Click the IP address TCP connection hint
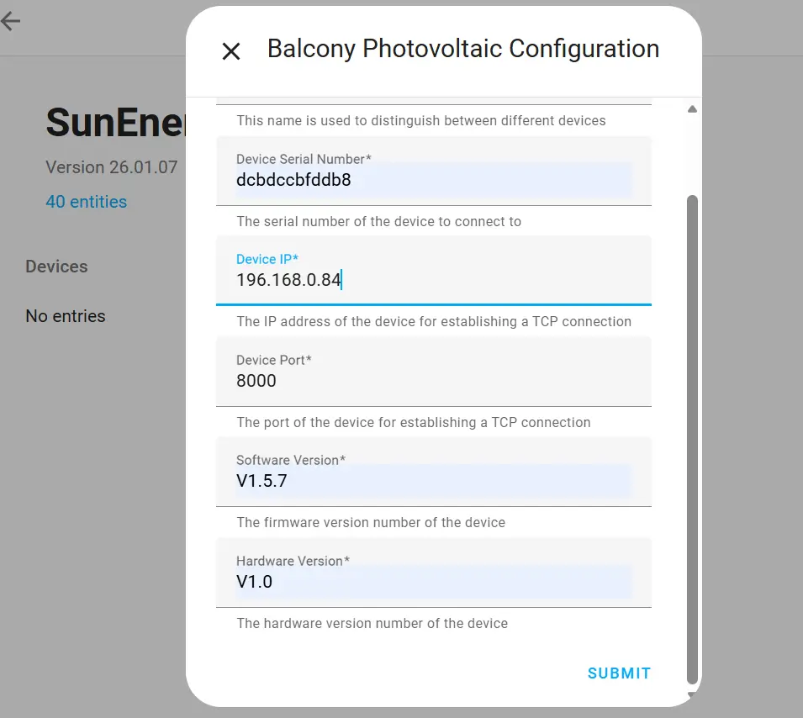Viewport: 803px width, 718px height. coord(433,321)
